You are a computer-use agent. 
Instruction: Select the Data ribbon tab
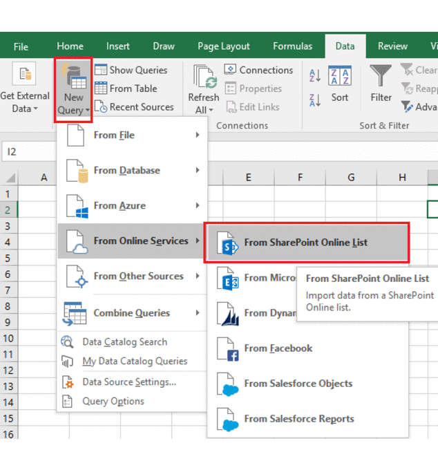345,46
